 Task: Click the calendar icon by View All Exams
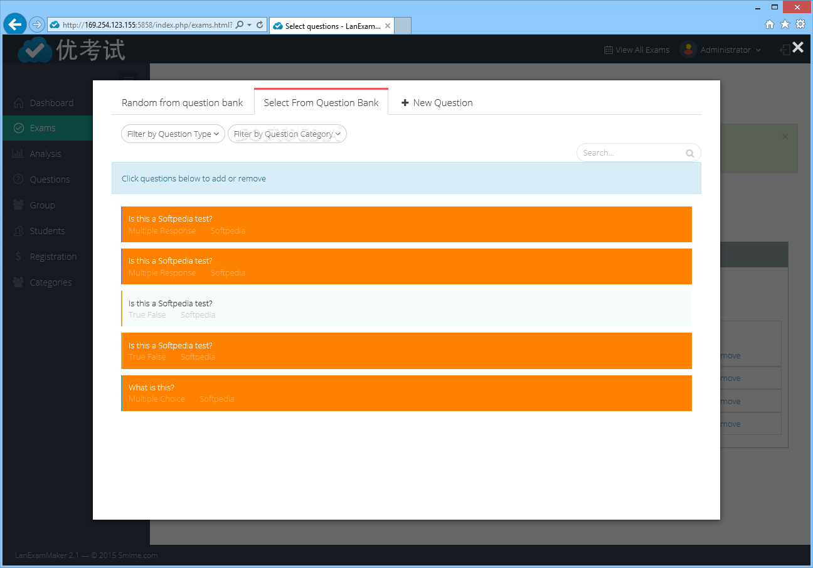tap(608, 50)
